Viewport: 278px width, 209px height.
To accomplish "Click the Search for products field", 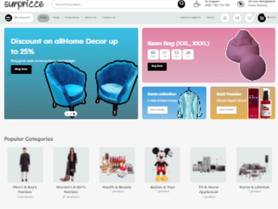I will pyautogui.click(x=115, y=4).
